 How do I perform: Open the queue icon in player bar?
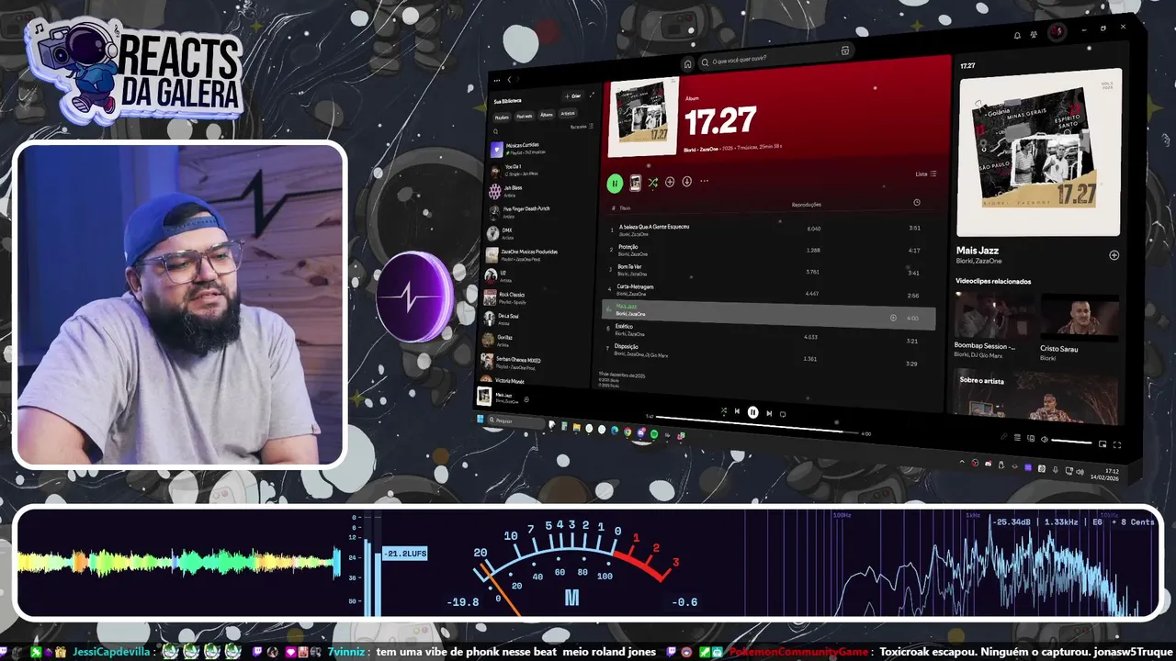point(1017,438)
